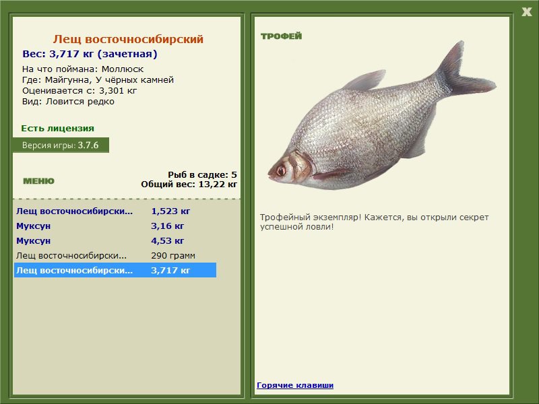
Task: Click the Лещ восточносибирский title heading
Action: 128,39
